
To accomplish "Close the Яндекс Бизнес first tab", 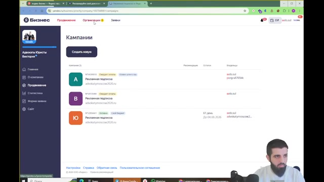I will point(63,4).
